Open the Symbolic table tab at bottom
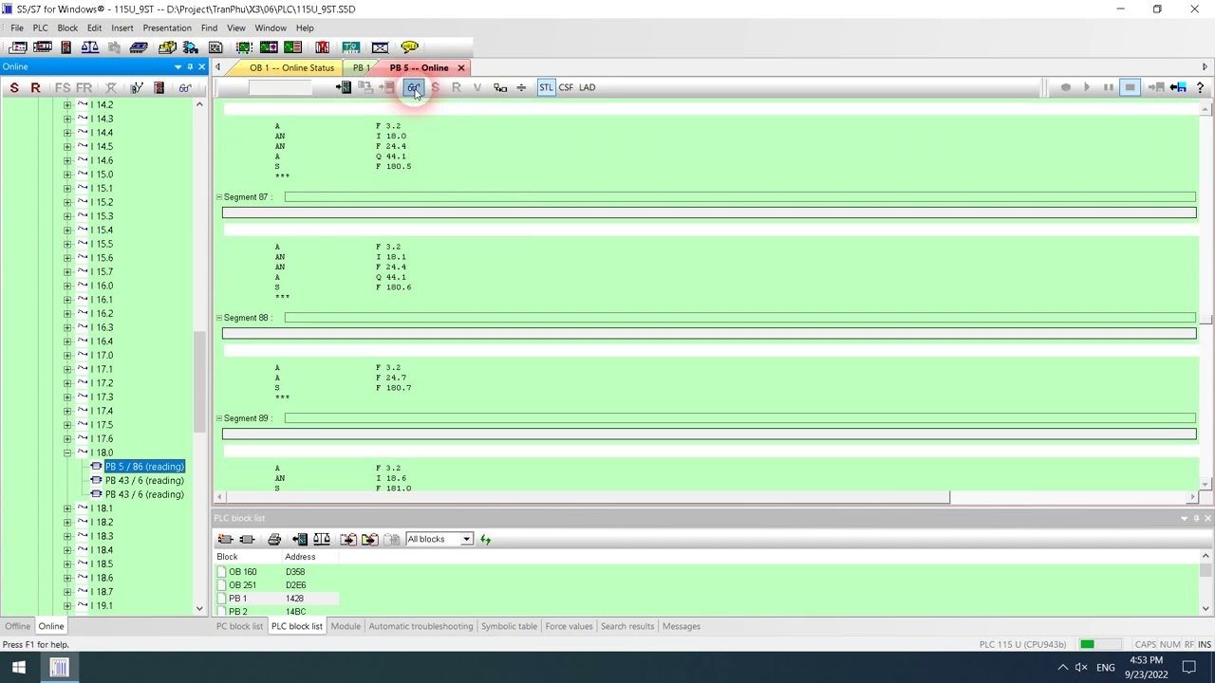Screen dimensions: 1215x683 (509, 626)
